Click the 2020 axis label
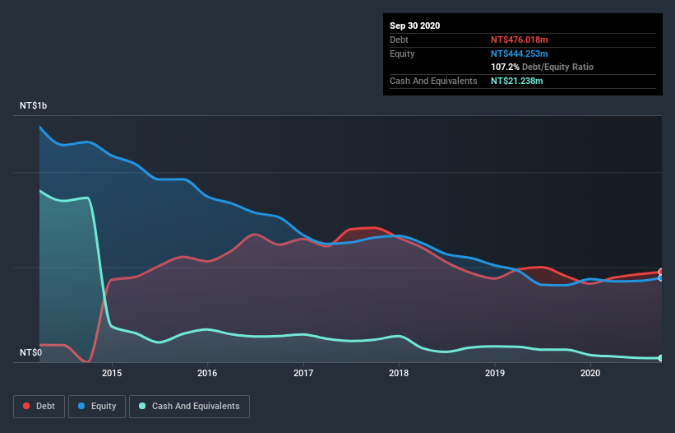 [x=590, y=373]
